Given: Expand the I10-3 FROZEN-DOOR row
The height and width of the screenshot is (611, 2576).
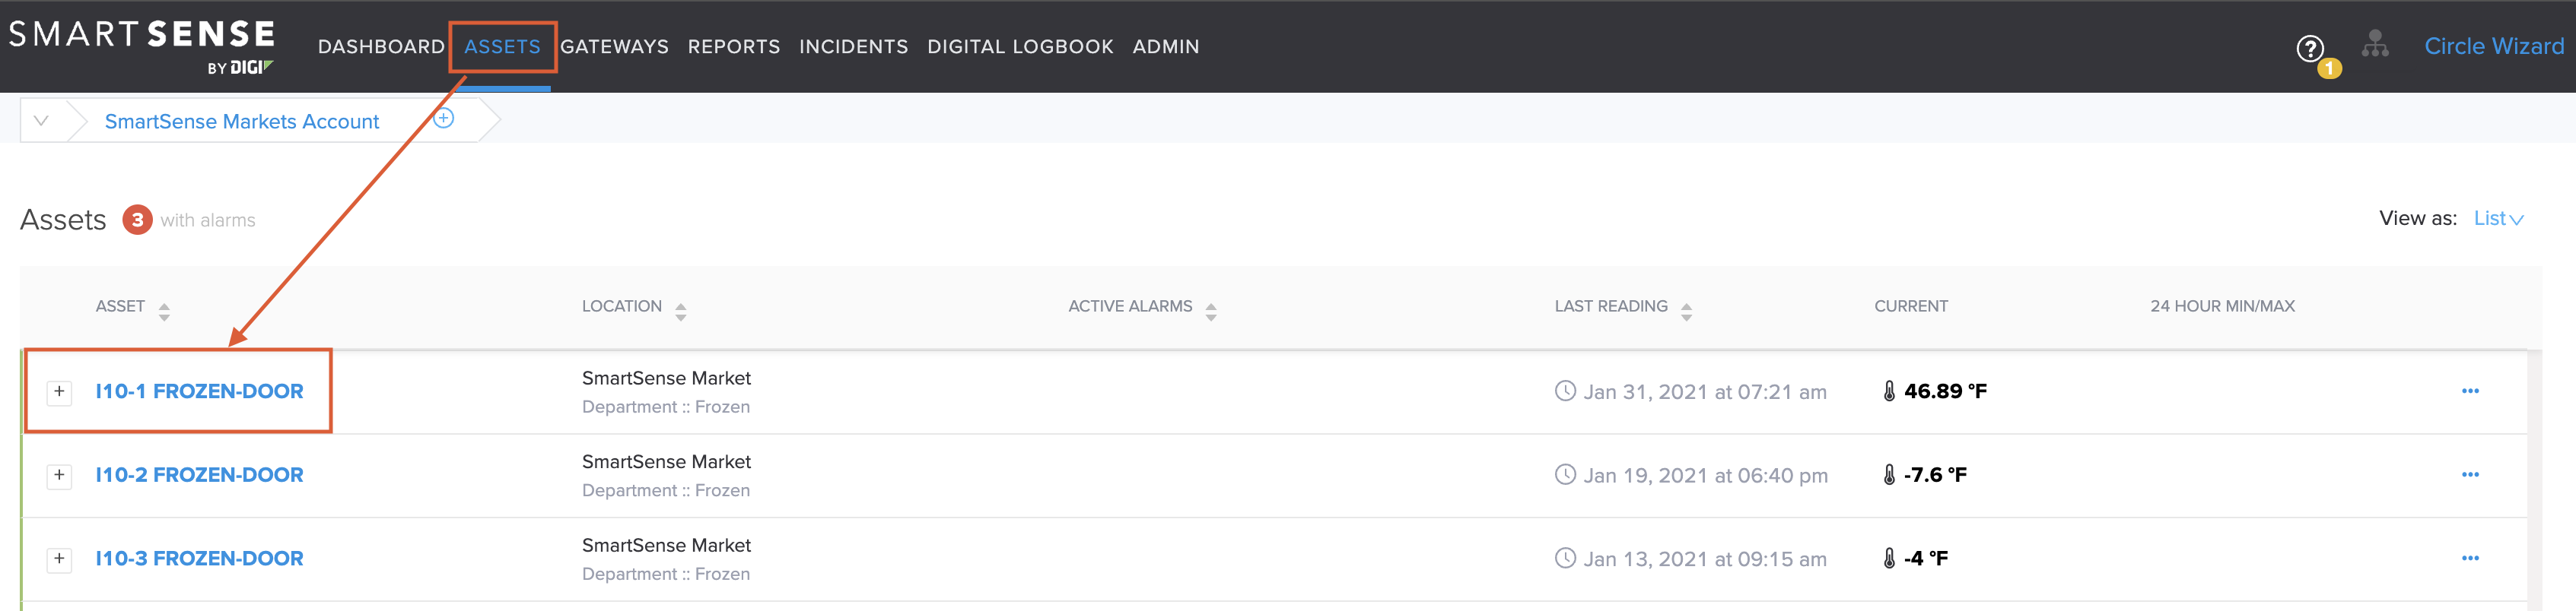Looking at the screenshot, I should coord(60,559).
